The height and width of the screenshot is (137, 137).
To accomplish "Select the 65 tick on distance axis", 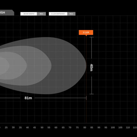I will (x=63, y=127).
